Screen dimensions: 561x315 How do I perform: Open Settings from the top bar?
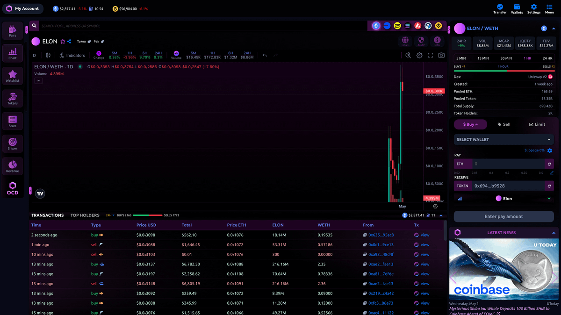click(x=534, y=9)
